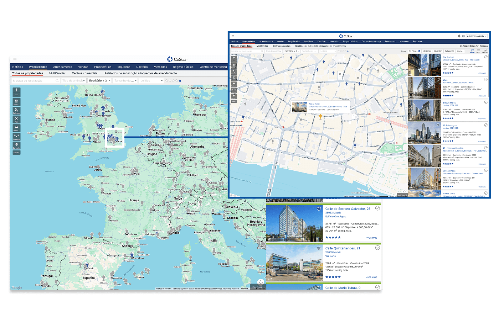
Task: Click the Raio radius tool on Europe map
Action: click(16, 119)
